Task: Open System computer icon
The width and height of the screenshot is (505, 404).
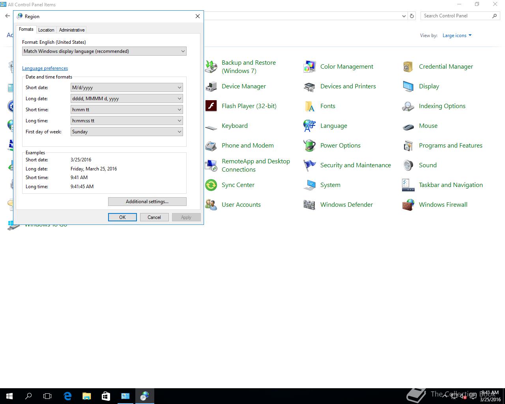Action: pyautogui.click(x=310, y=185)
